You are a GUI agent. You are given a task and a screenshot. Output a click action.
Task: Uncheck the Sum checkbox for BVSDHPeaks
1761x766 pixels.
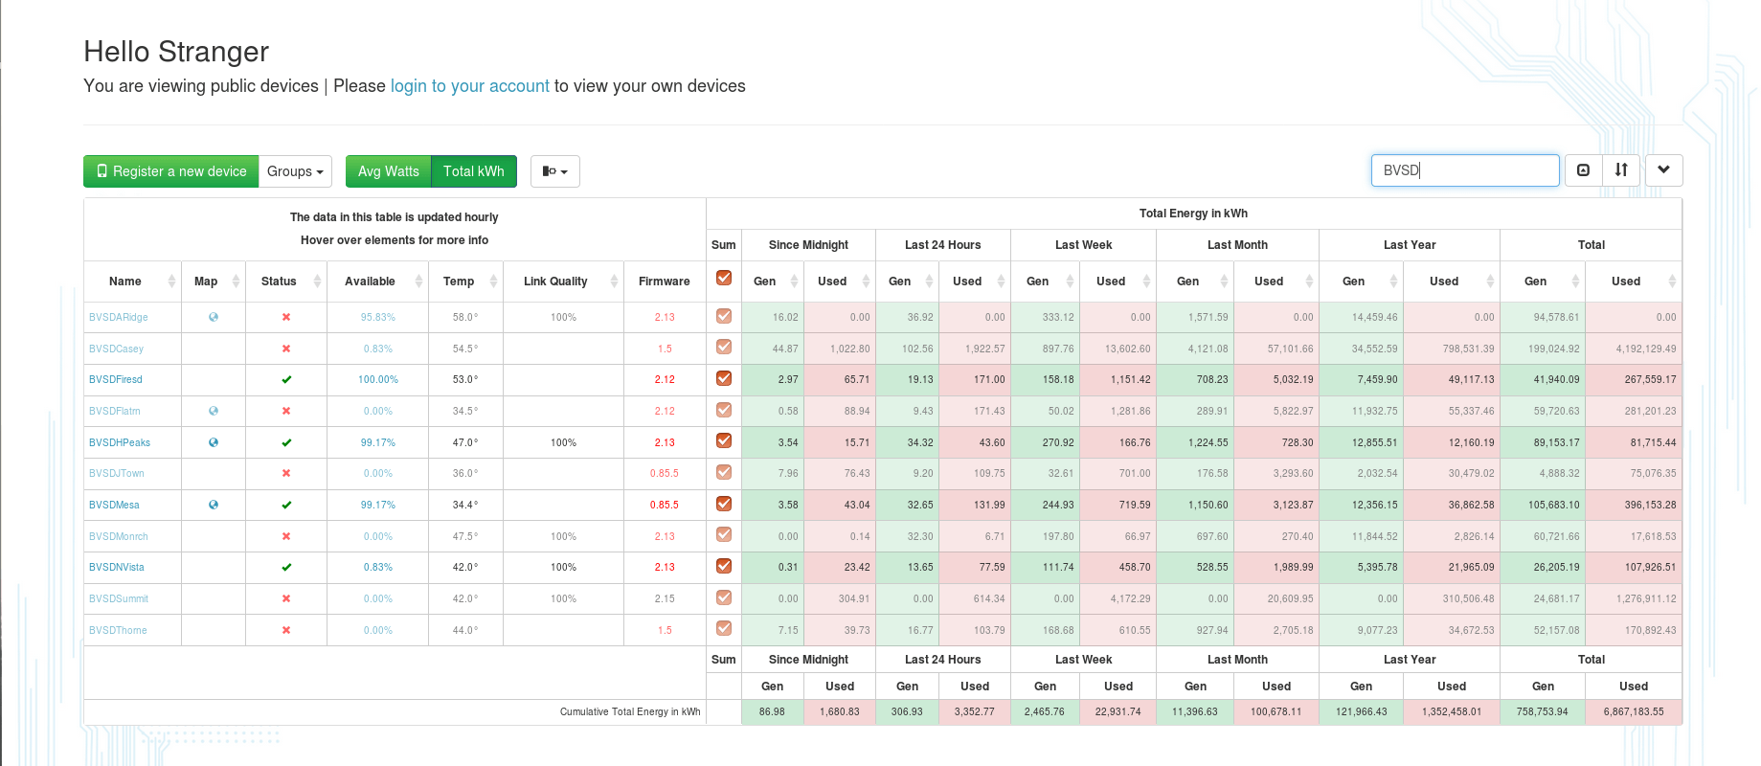point(724,440)
